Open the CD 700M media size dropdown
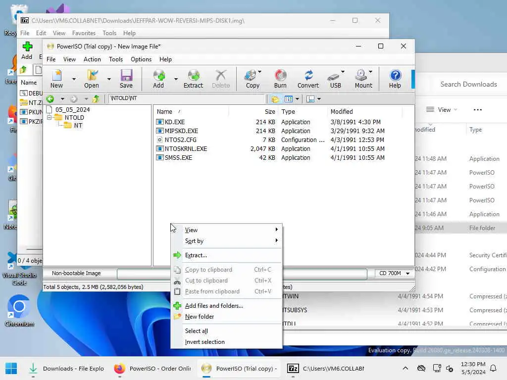Image resolution: width=507 pixels, height=380 pixels. 395,273
